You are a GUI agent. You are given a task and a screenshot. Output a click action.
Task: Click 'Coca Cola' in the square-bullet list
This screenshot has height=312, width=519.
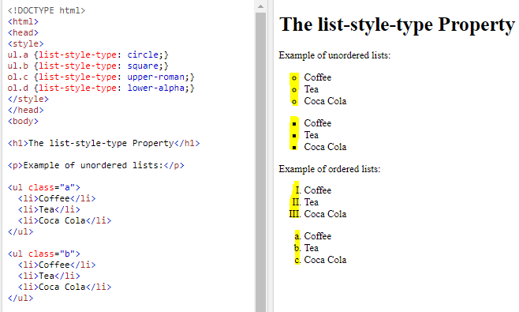click(325, 147)
